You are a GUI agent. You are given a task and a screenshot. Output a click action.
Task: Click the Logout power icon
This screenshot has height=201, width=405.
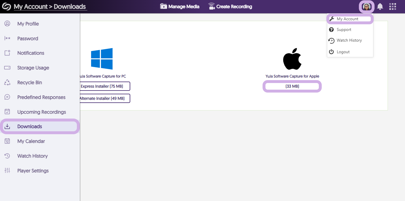click(x=331, y=52)
